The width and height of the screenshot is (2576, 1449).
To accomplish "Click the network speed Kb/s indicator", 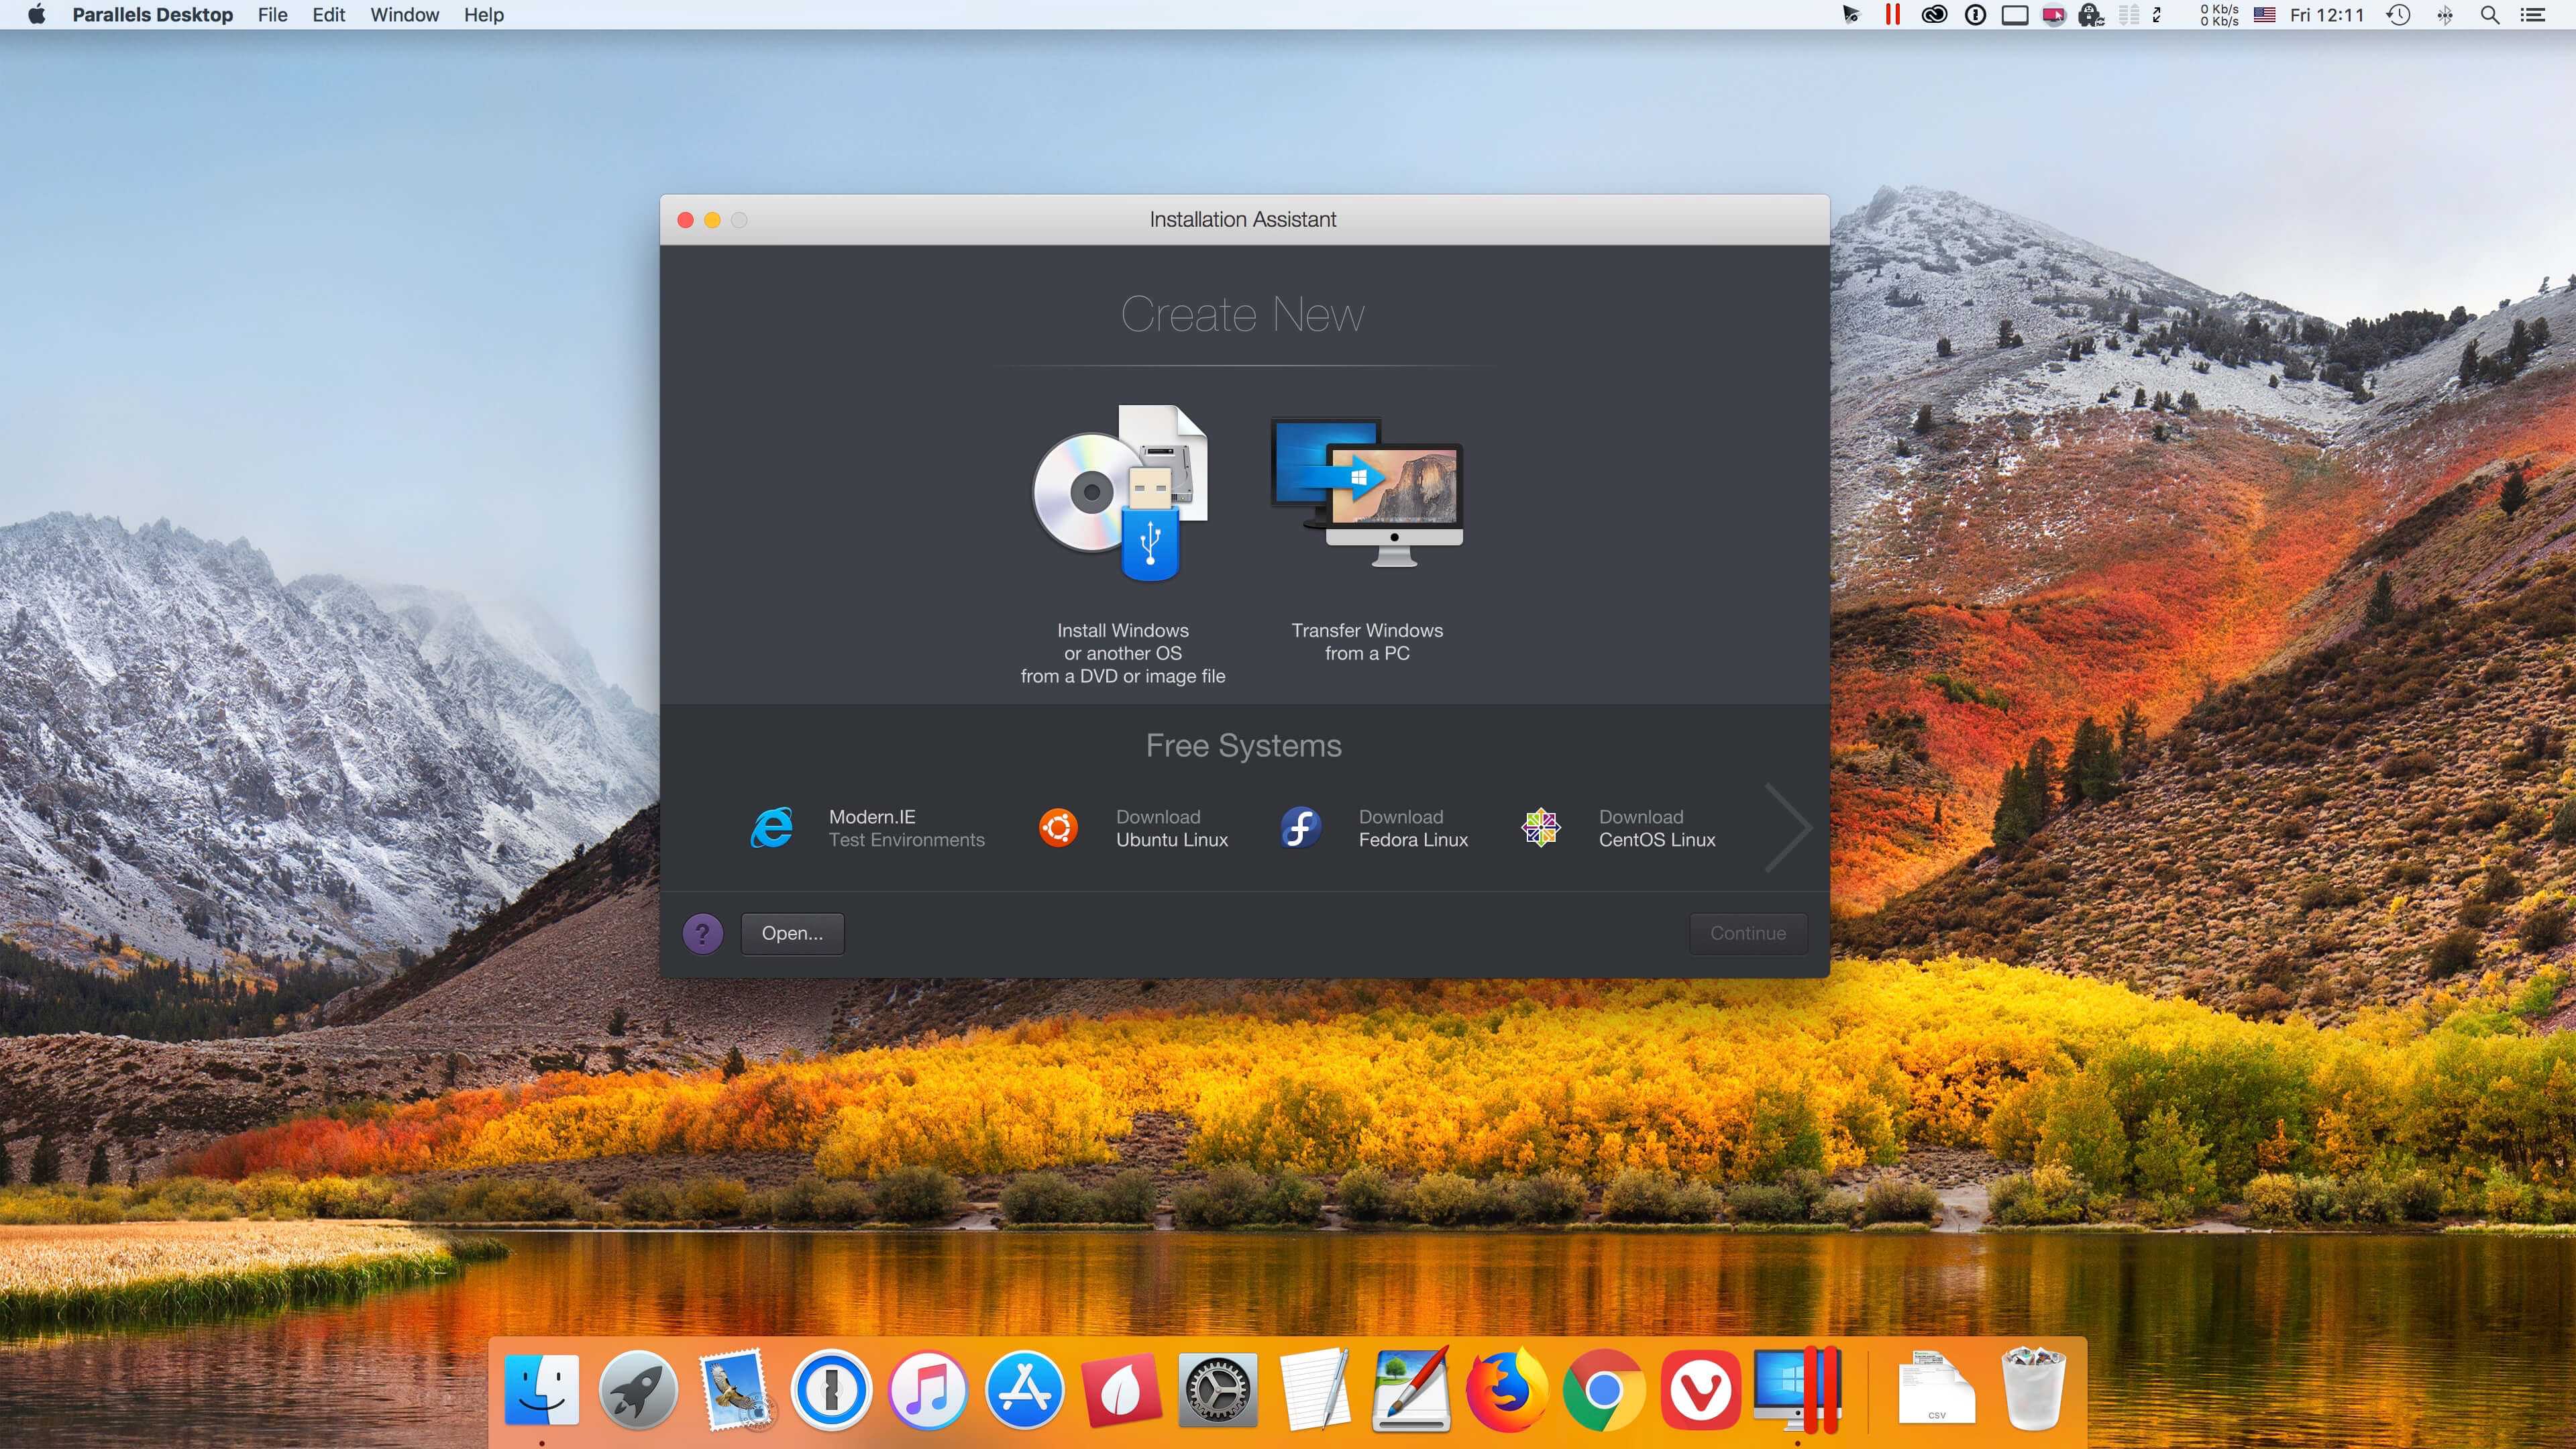I will click(2219, 15).
